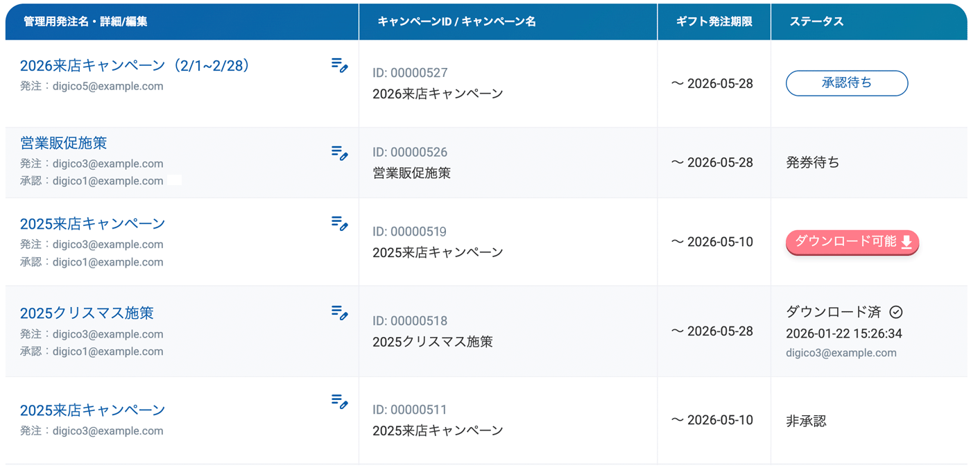Click the キャンペーンID / キャンペーン名 column header
Screen dimensions: 971x470
[456, 21]
